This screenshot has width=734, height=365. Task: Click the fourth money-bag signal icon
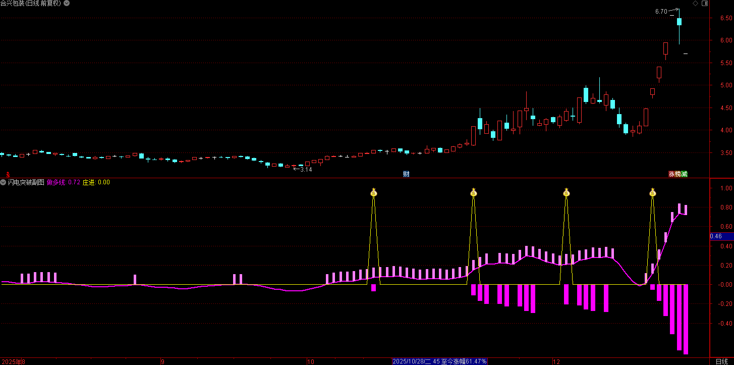[x=653, y=192]
